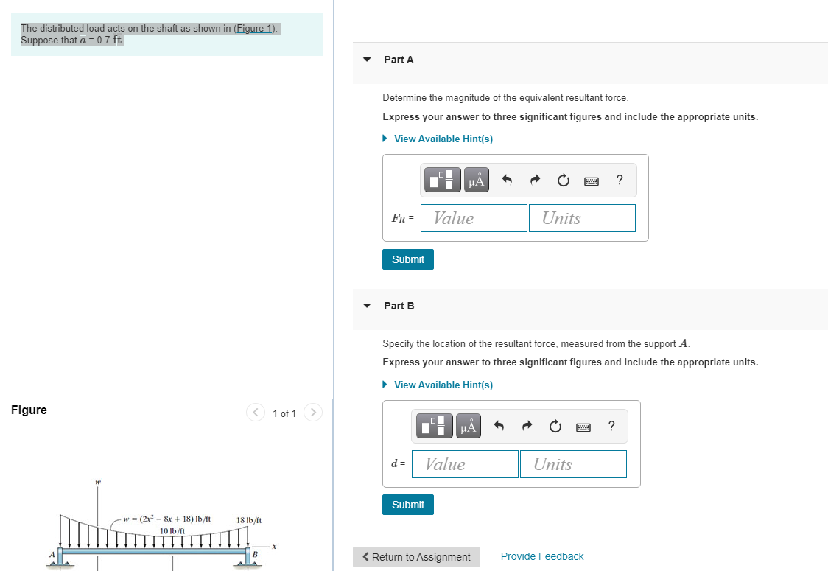Click the undo arrow in Part A editor

click(x=507, y=179)
